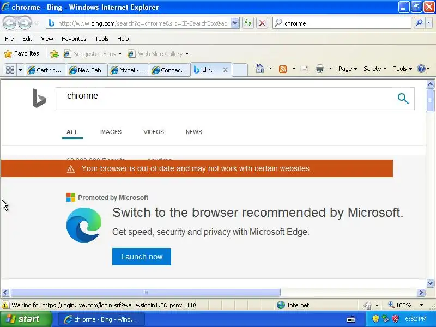
Task: Click the horizontal scrollbar right arrow
Action: click(x=421, y=292)
